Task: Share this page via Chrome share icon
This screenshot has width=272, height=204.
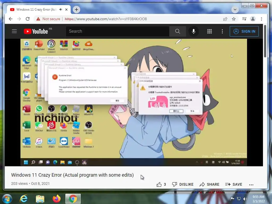Action: [225, 19]
